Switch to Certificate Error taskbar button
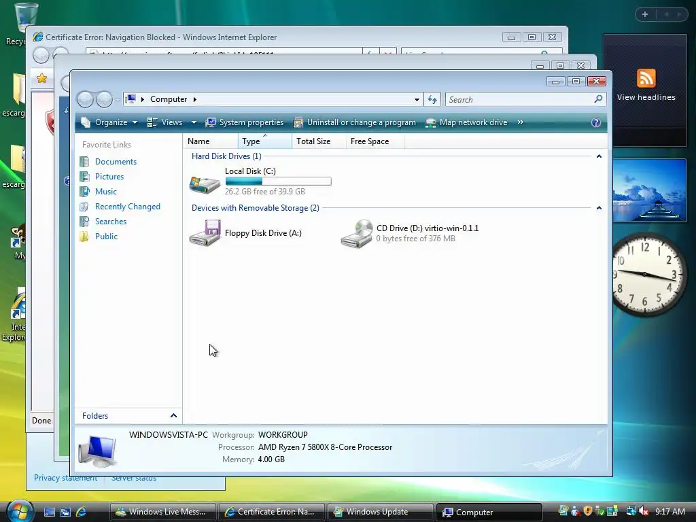 point(271,512)
